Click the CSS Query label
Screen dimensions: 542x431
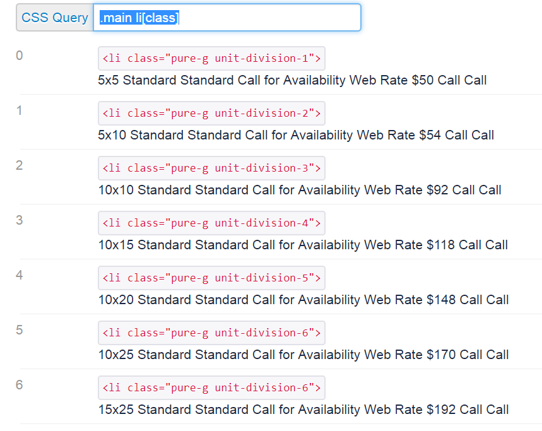(55, 17)
